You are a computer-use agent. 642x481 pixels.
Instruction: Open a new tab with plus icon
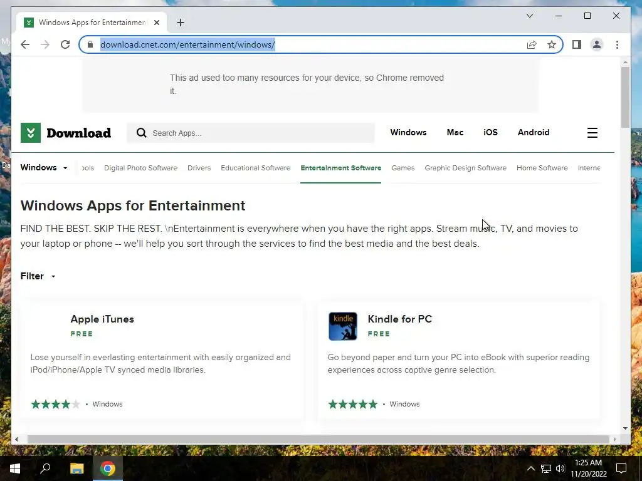181,23
